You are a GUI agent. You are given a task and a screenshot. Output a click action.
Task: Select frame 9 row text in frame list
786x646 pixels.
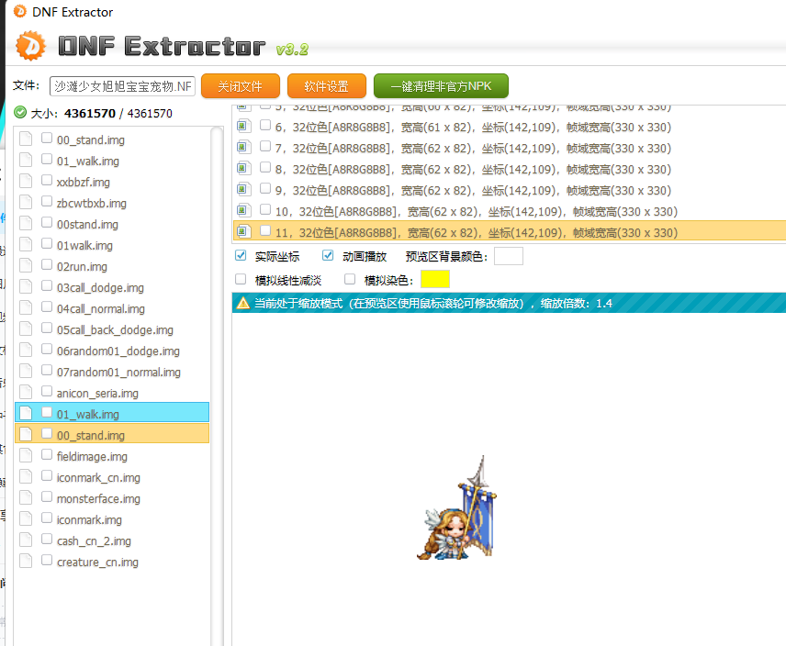pyautogui.click(x=473, y=190)
